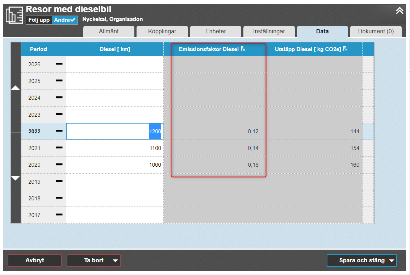The width and height of the screenshot is (410, 275).
Task: Switch to Följ upp mode
Action: coord(39,20)
